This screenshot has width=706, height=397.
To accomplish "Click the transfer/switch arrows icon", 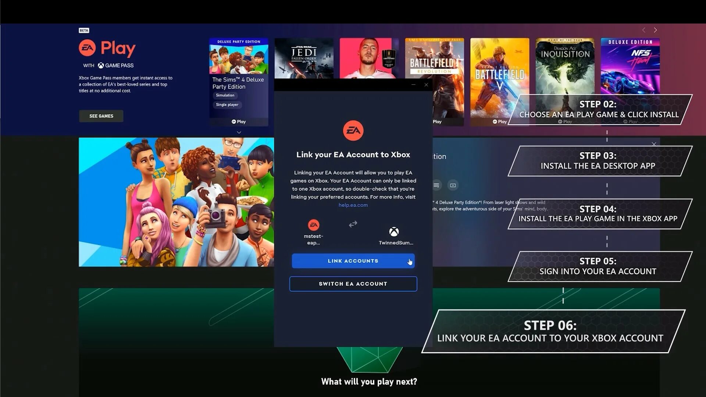I will pos(353,224).
